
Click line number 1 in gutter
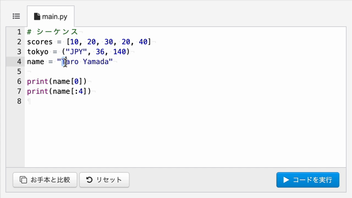[19, 32]
